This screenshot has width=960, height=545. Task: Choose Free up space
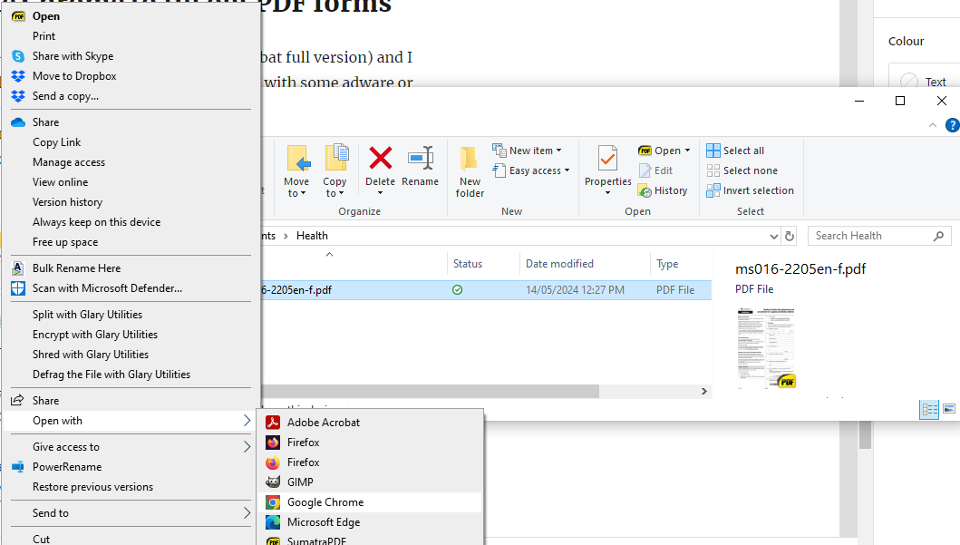[x=131, y=242]
